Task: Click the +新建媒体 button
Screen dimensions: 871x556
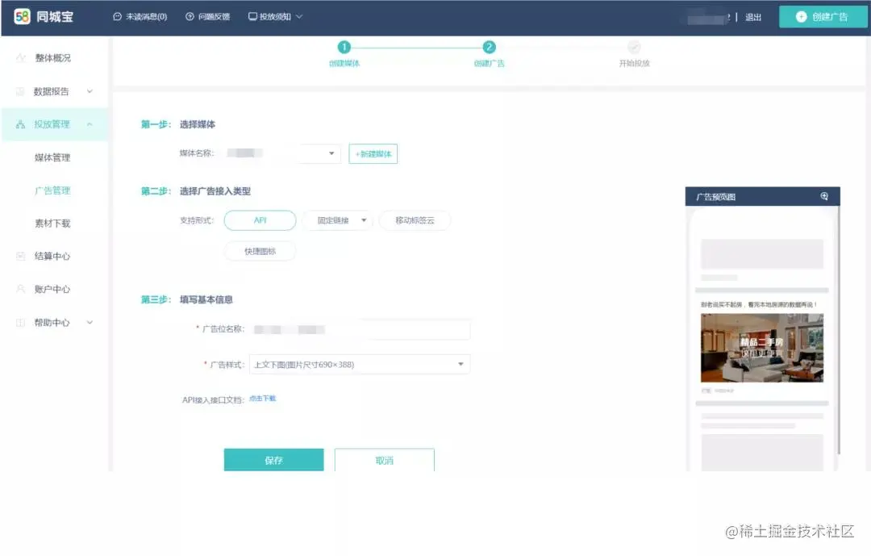Action: (373, 154)
